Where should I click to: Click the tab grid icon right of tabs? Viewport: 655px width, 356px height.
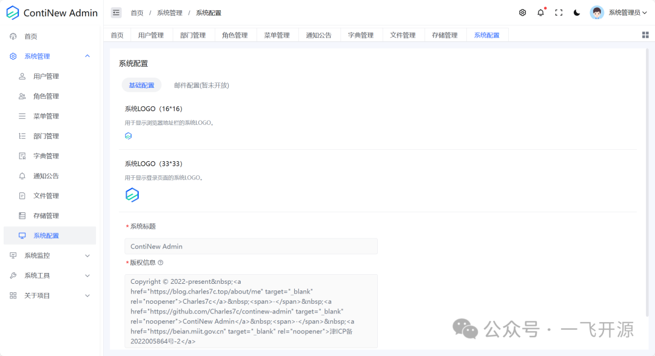(x=645, y=35)
